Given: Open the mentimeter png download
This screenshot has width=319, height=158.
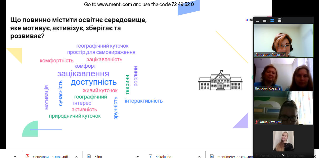Looking at the screenshot, I should coord(231,156).
